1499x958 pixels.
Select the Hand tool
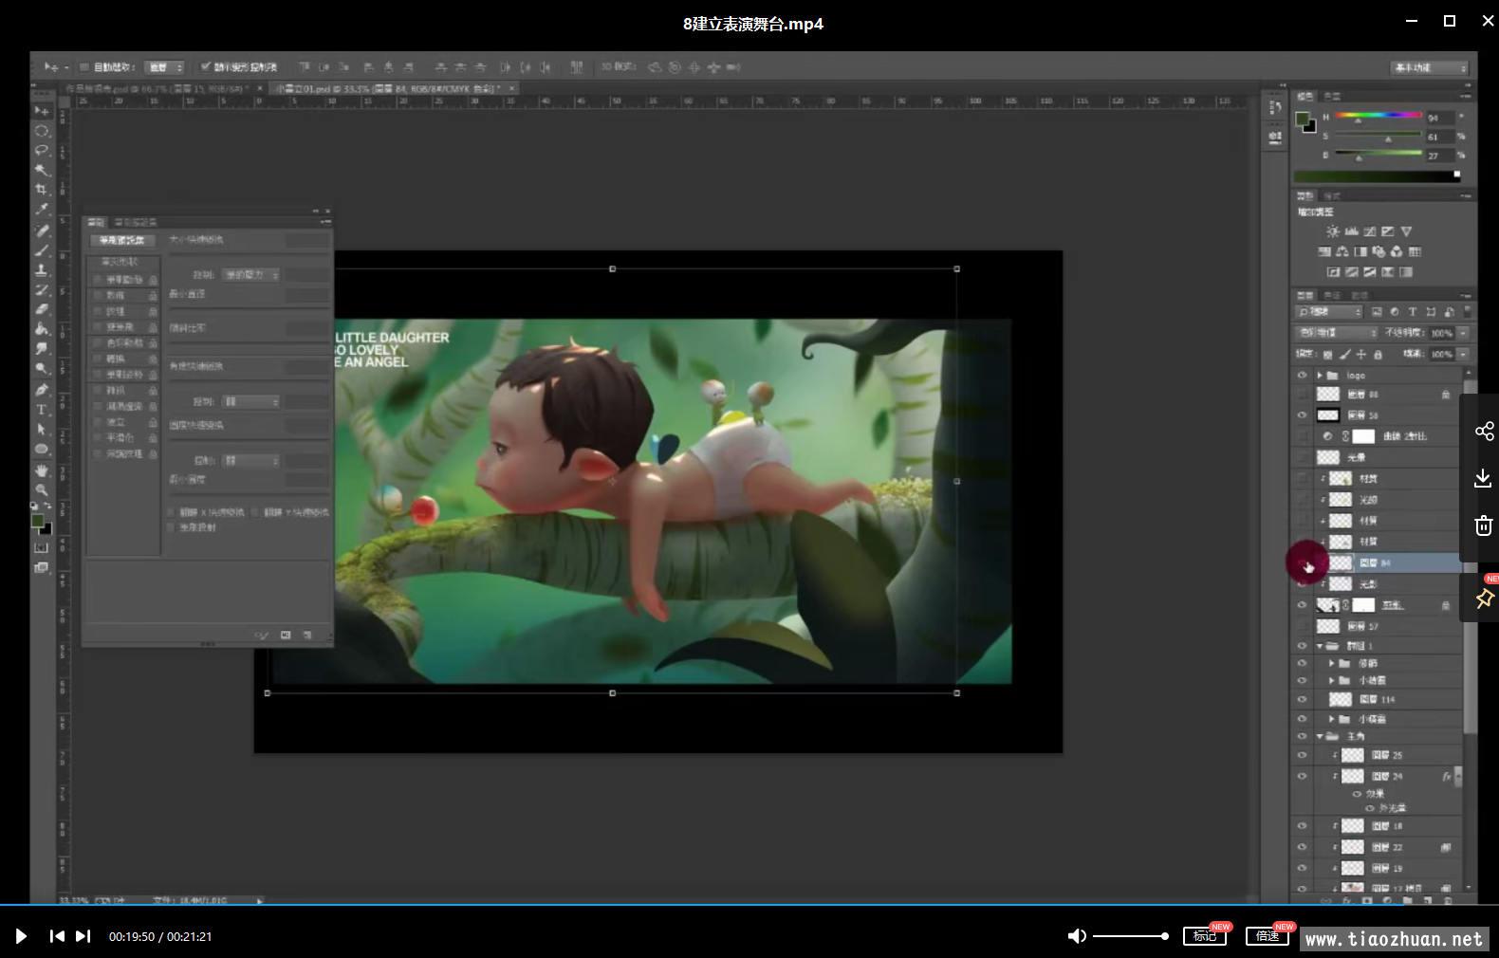tap(42, 470)
